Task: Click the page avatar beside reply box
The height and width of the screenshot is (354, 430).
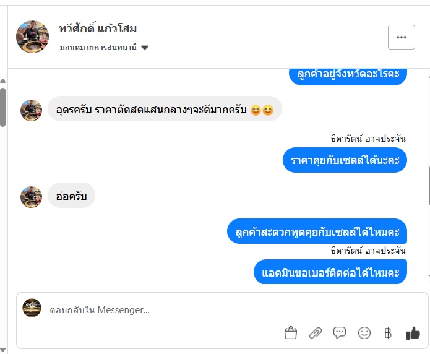Action: click(x=32, y=308)
